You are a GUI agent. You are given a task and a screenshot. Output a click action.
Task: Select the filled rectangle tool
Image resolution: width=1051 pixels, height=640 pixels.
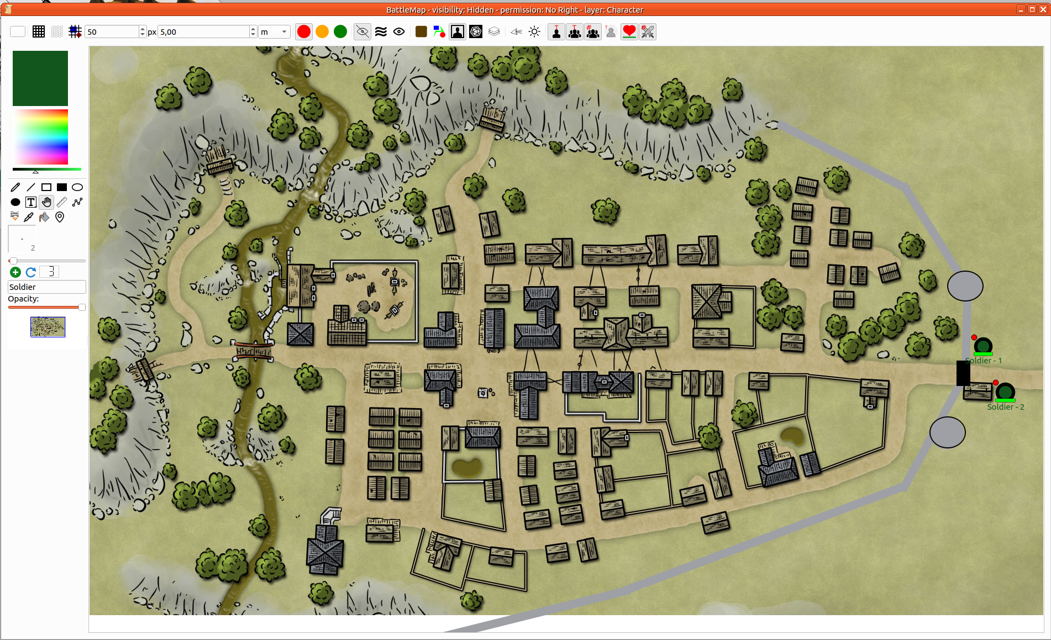[x=61, y=187]
